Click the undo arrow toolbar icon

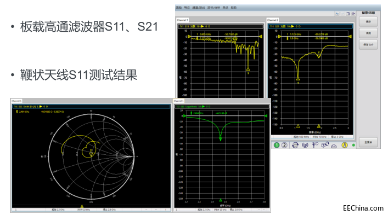[337, 14]
